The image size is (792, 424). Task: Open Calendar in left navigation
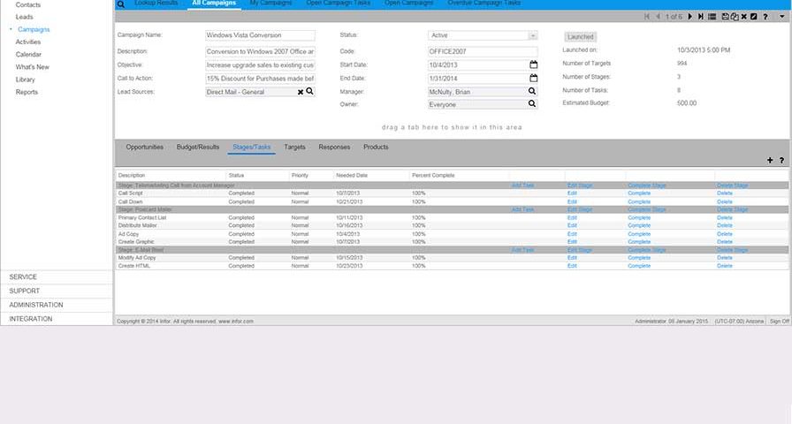(x=28, y=55)
